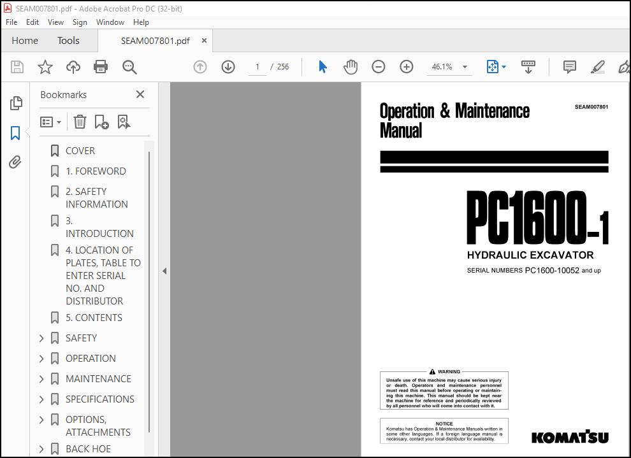
Task: Jump to the 5. CONTENTS bookmark
Action: pos(94,318)
